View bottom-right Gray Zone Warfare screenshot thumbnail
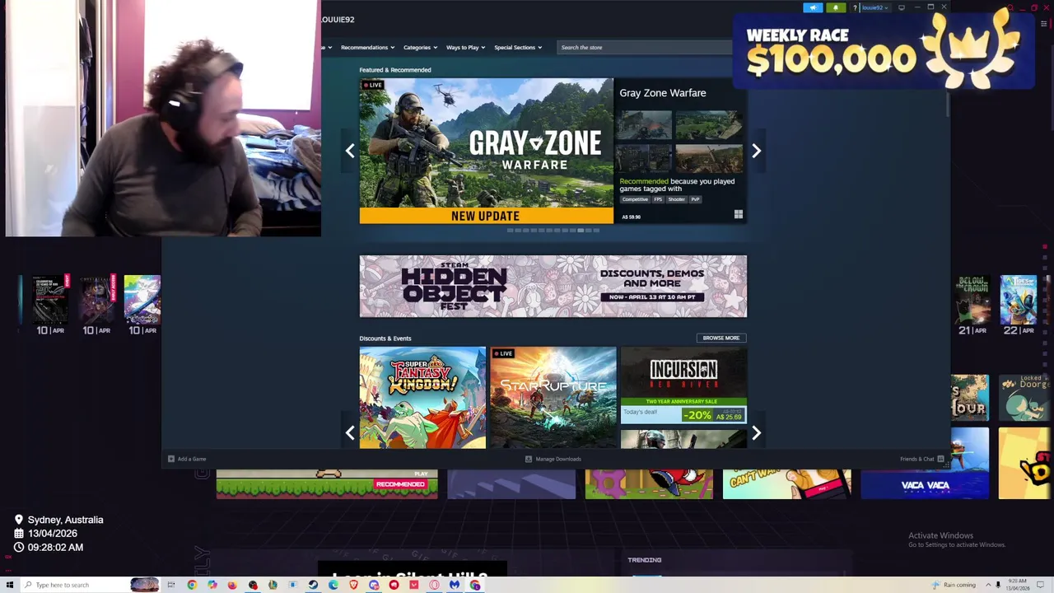1054x593 pixels. click(709, 159)
